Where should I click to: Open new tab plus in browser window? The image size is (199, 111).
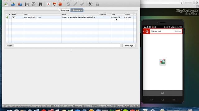[x=198, y=6]
